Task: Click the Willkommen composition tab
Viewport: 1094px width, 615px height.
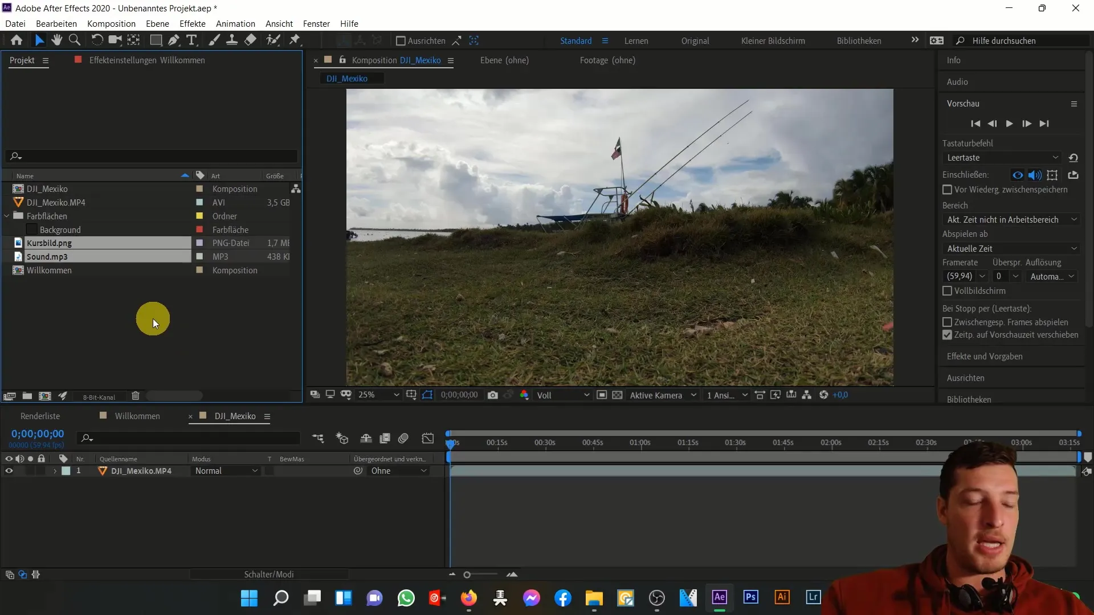Action: (137, 416)
